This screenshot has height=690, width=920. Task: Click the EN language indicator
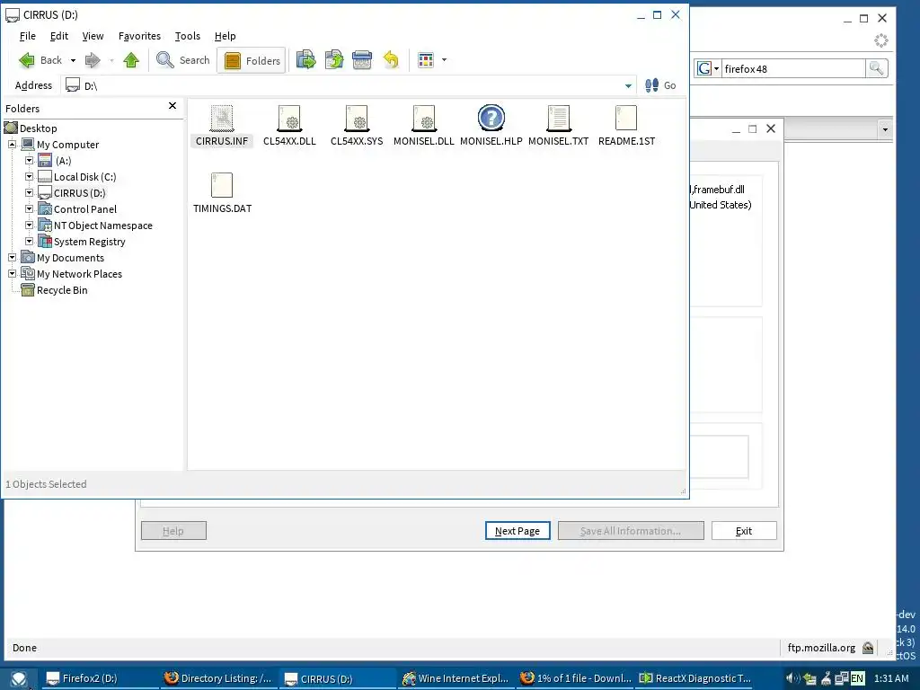(857, 678)
